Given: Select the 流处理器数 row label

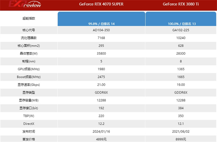Looking at the screenshot, I should click(29, 38).
